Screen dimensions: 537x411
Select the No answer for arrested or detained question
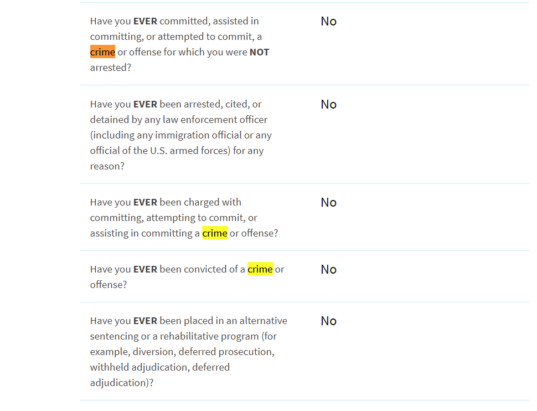tap(328, 104)
